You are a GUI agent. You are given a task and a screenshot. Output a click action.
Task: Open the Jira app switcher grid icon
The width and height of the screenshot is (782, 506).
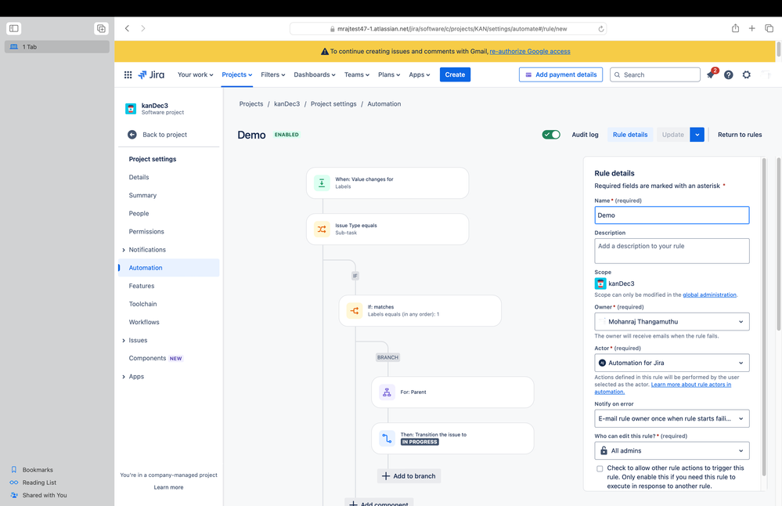pyautogui.click(x=128, y=75)
